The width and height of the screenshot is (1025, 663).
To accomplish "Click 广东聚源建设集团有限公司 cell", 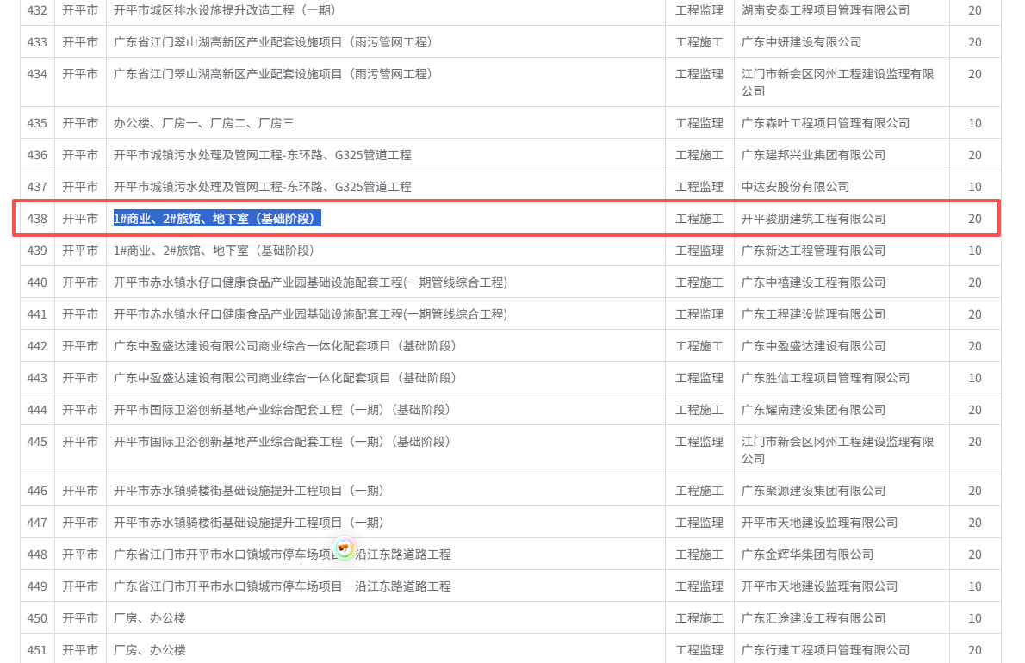I will click(x=813, y=491).
